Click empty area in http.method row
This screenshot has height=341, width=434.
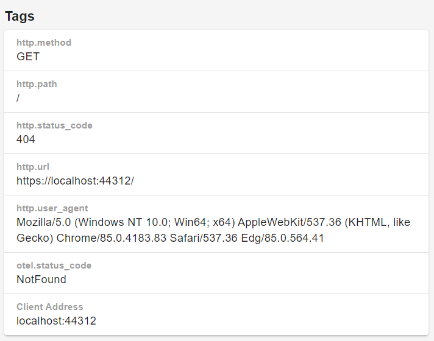click(x=249, y=51)
